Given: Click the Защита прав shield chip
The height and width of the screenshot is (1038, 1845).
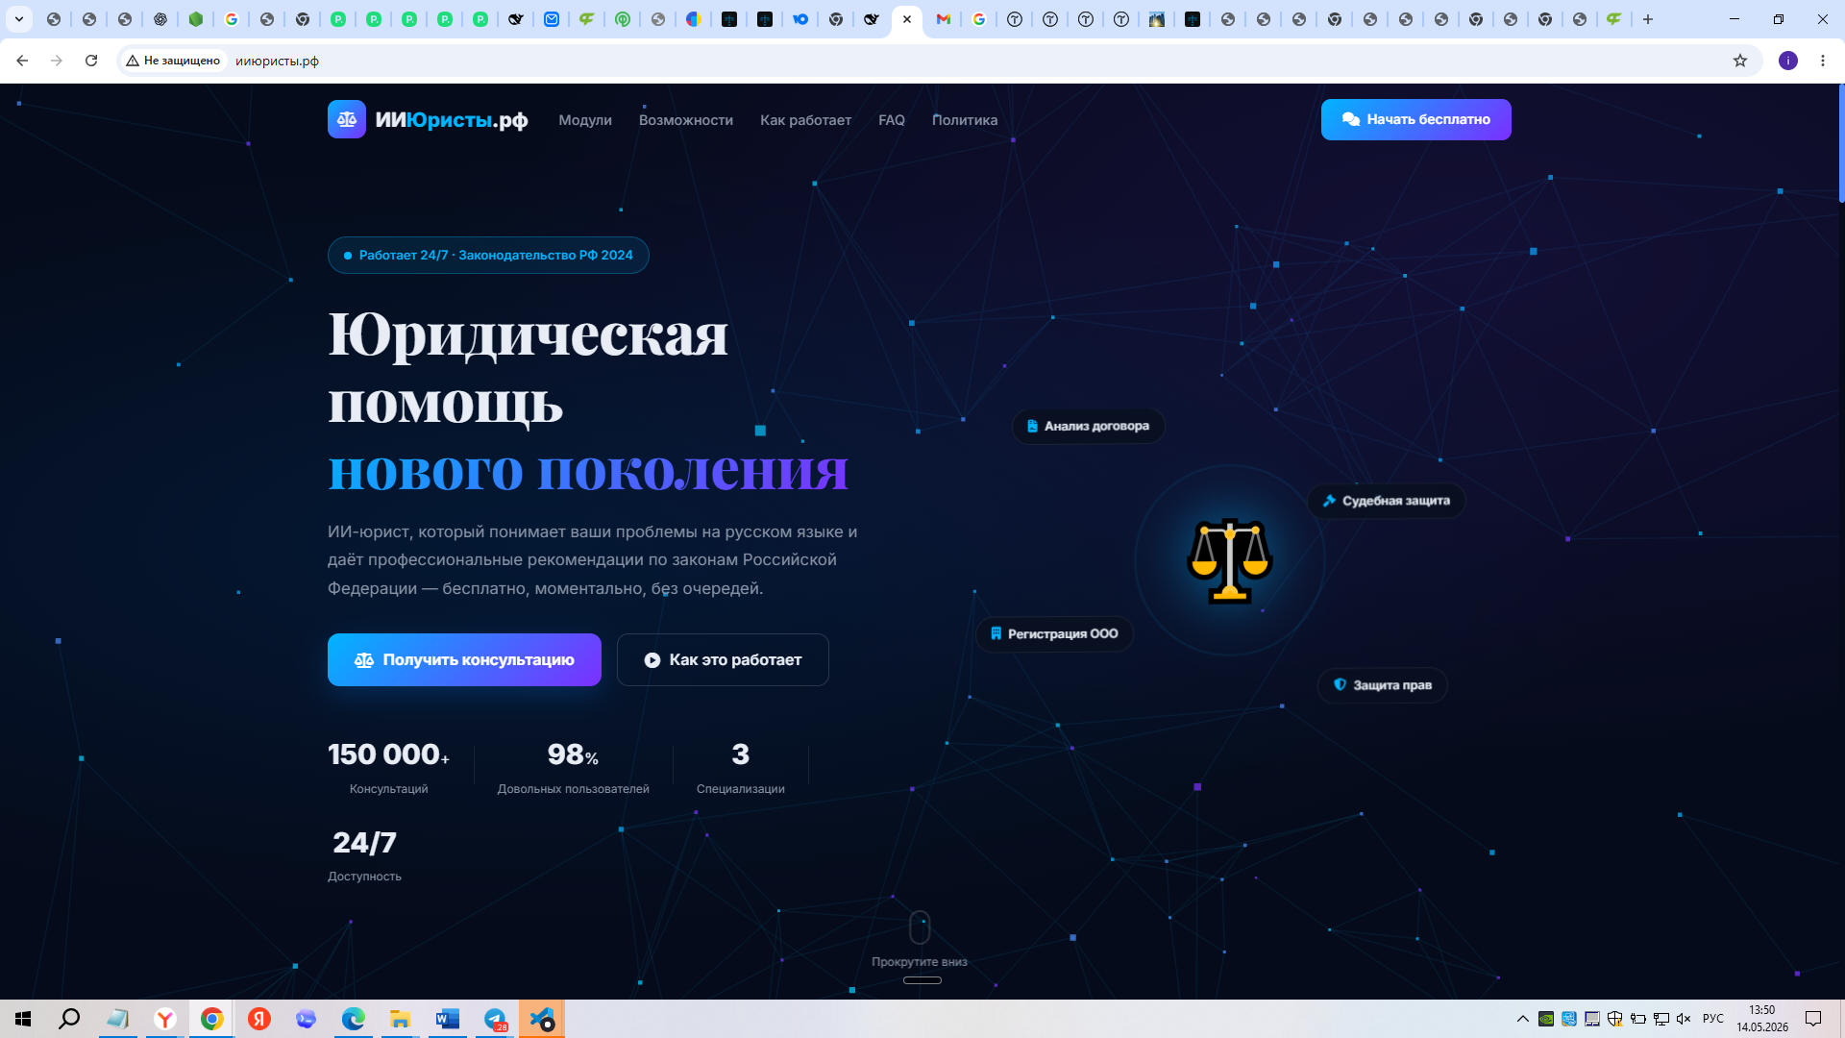Looking at the screenshot, I should tap(1382, 685).
